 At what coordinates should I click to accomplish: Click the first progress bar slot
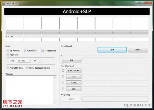point(15,32)
